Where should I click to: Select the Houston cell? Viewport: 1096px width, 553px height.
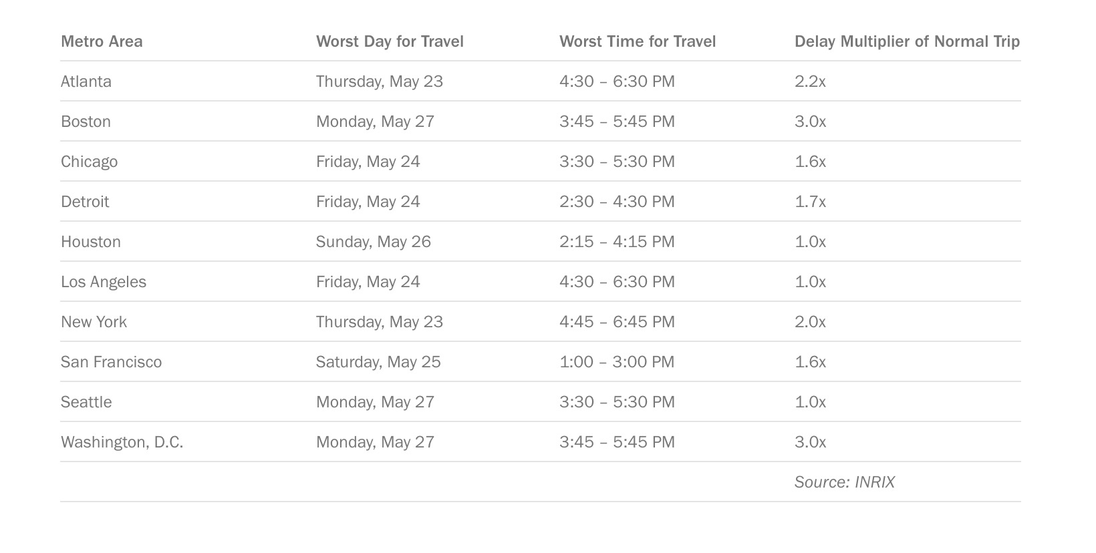click(91, 242)
